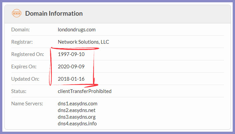
Task: Click the Name Servers: label
Action: pyautogui.click(x=27, y=104)
